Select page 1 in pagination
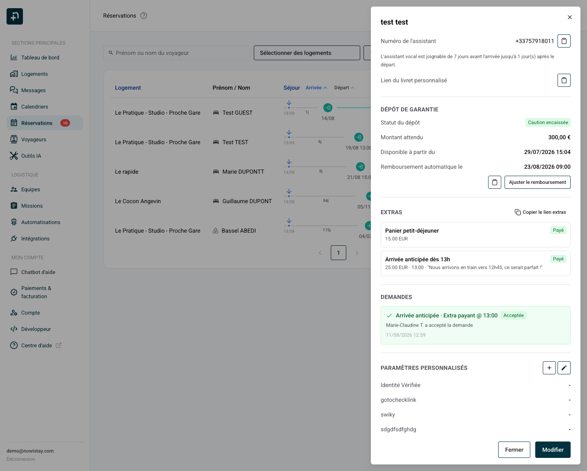587x471 pixels. tap(339, 253)
